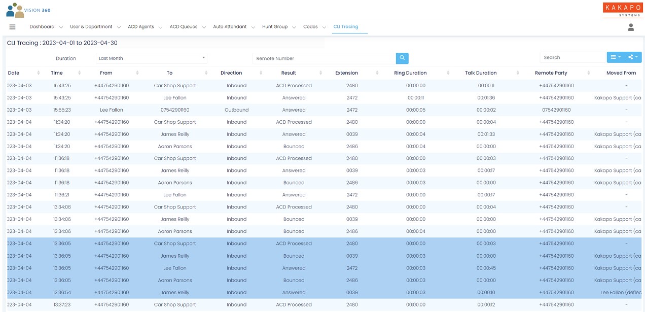Click the Vision 360 logo

click(28, 10)
